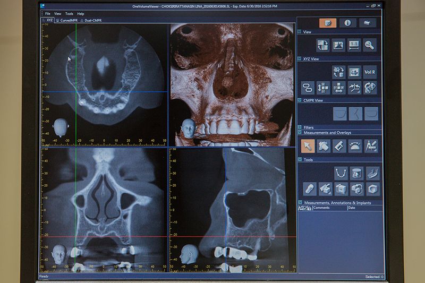Open the Help menu
Screen dimensions: 425x283
click(x=81, y=14)
